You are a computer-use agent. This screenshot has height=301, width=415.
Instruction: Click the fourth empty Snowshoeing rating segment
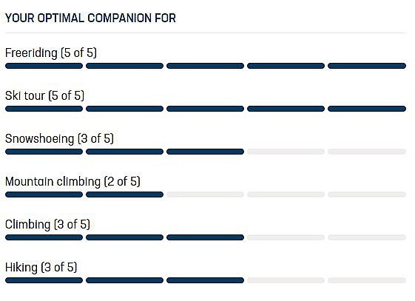coord(286,152)
